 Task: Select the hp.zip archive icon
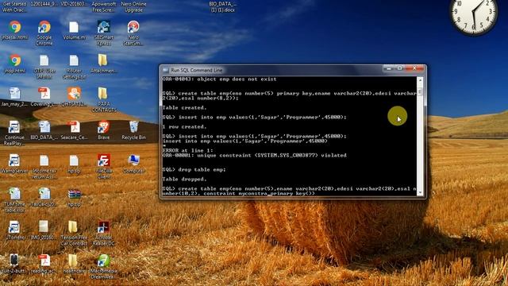pyautogui.click(x=74, y=194)
